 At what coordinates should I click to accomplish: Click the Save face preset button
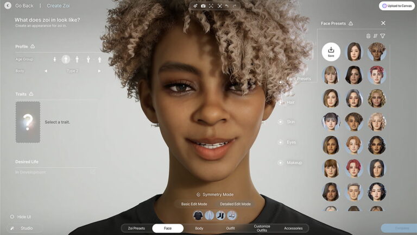tap(331, 52)
